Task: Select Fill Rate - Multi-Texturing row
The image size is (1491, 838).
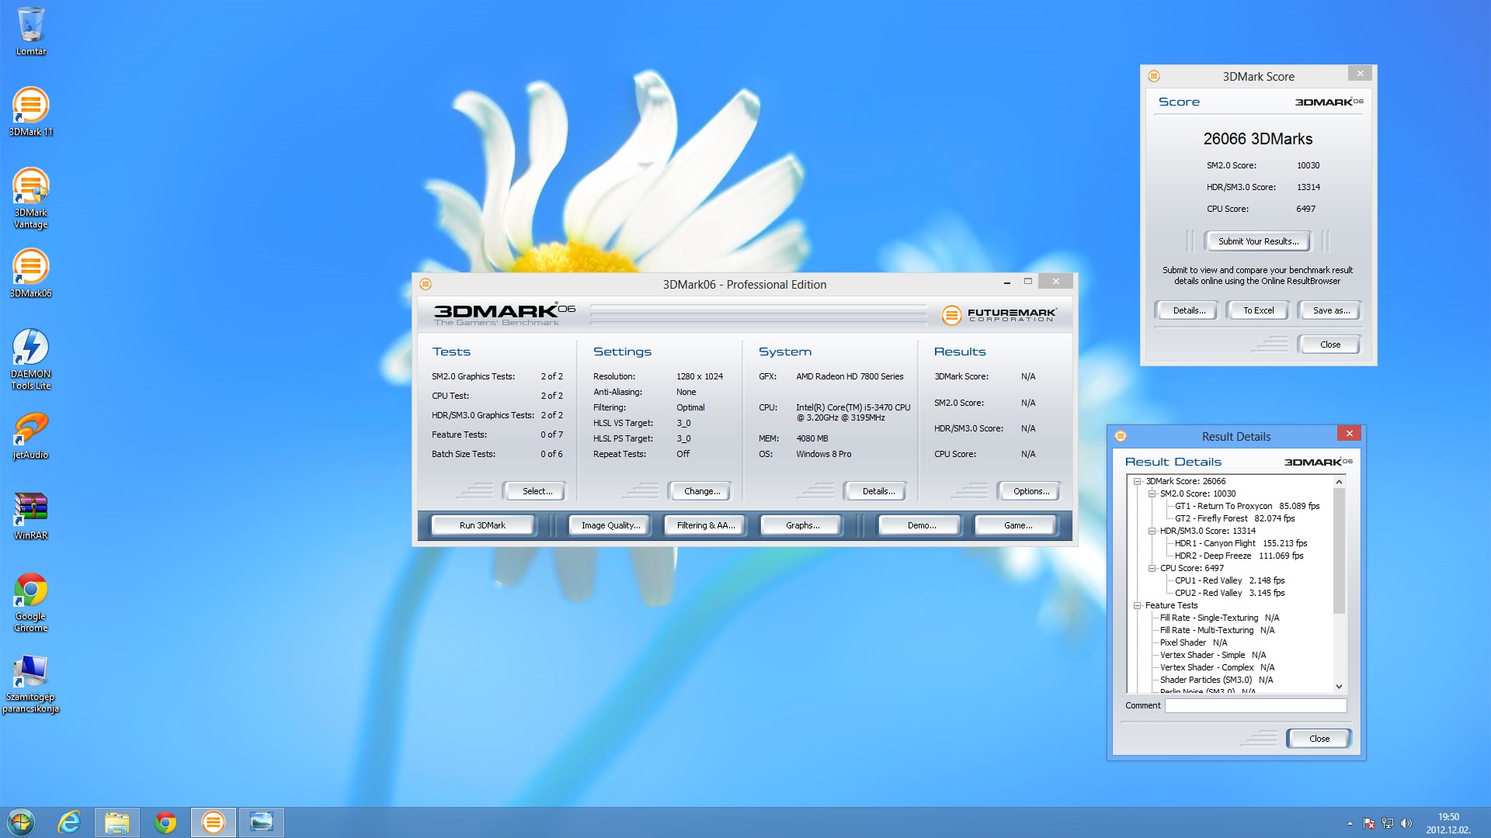Action: coord(1217,630)
